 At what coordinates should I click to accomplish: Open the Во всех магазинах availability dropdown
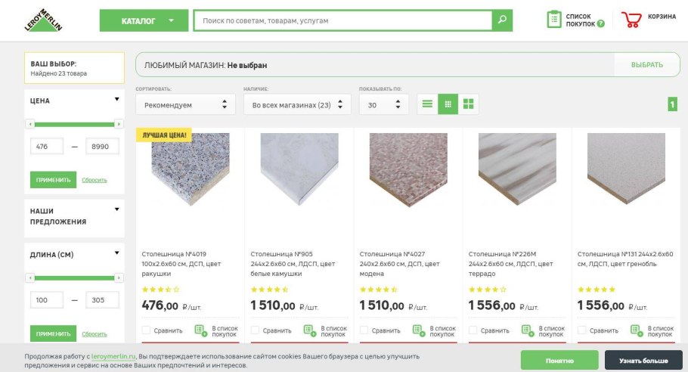coord(296,105)
